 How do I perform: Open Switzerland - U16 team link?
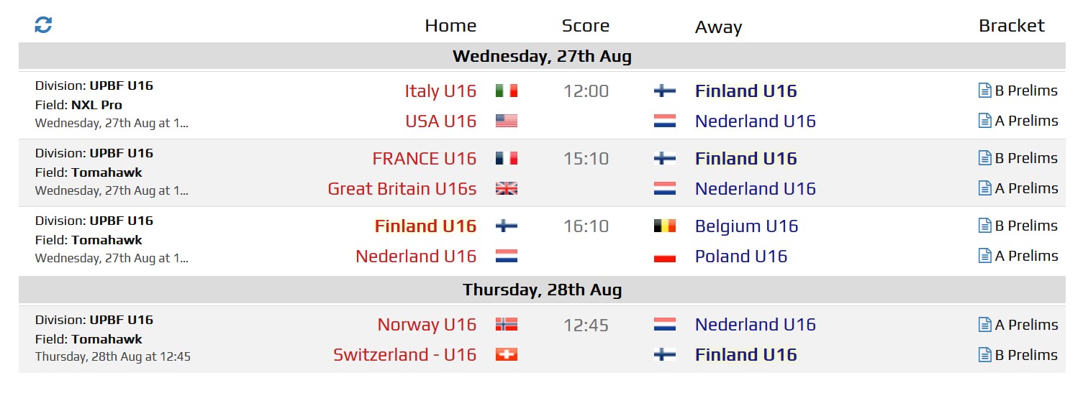pos(405,354)
